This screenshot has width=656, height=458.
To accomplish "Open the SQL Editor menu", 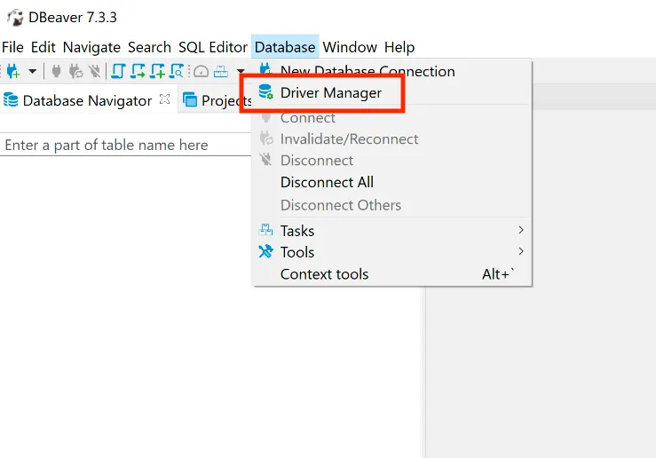I will [x=213, y=47].
